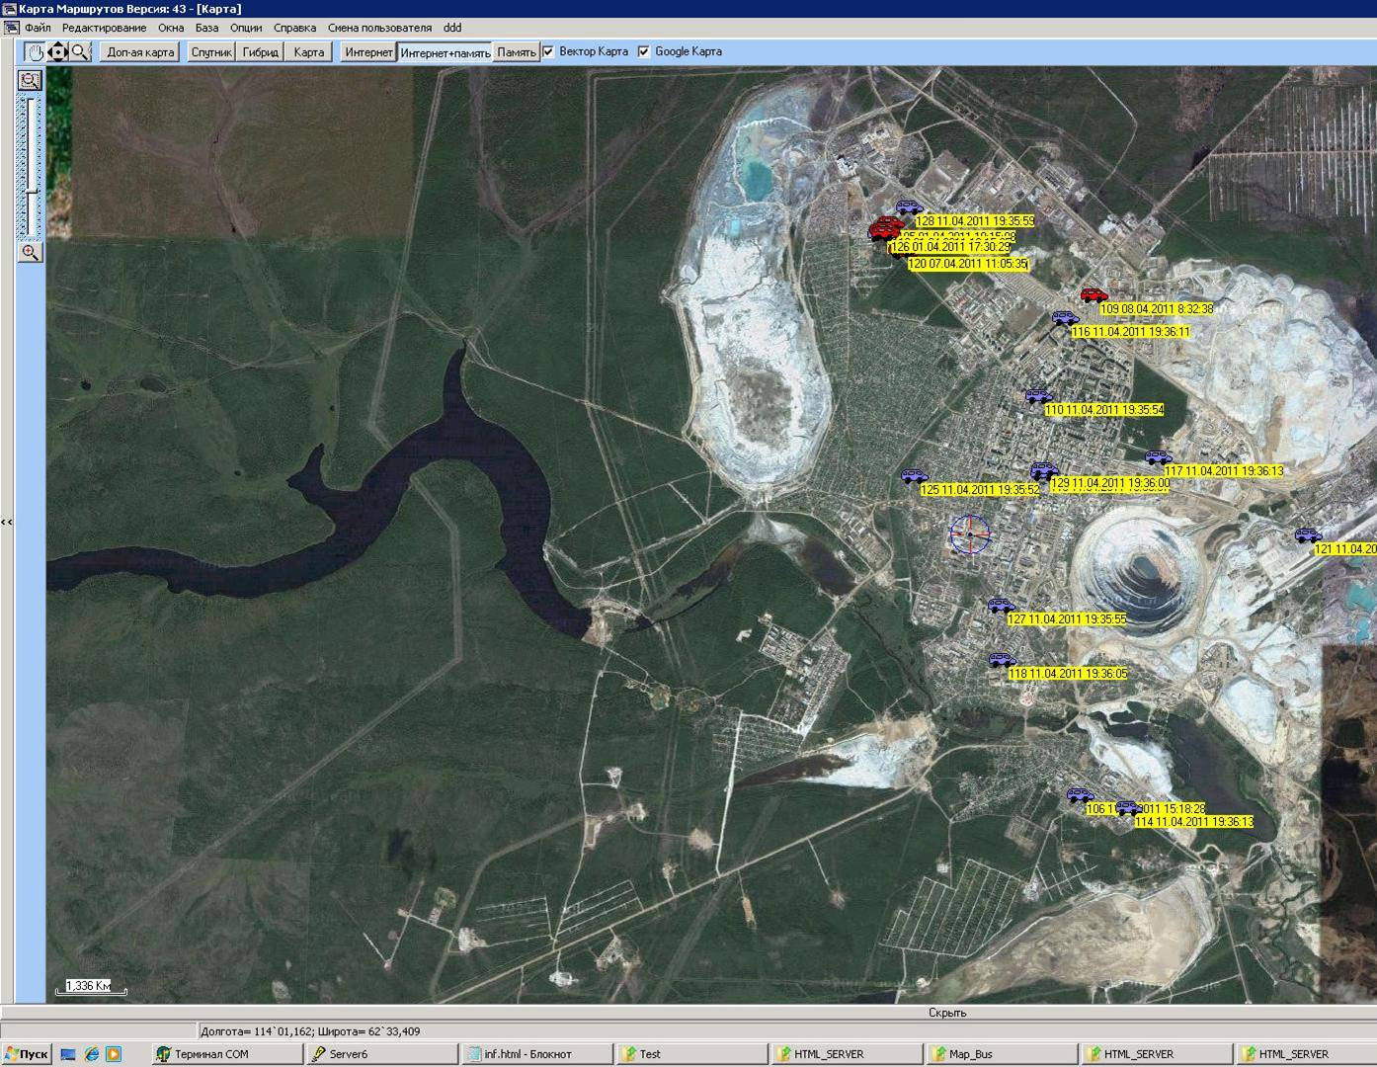Open the Смена пользователя menu

[379, 28]
